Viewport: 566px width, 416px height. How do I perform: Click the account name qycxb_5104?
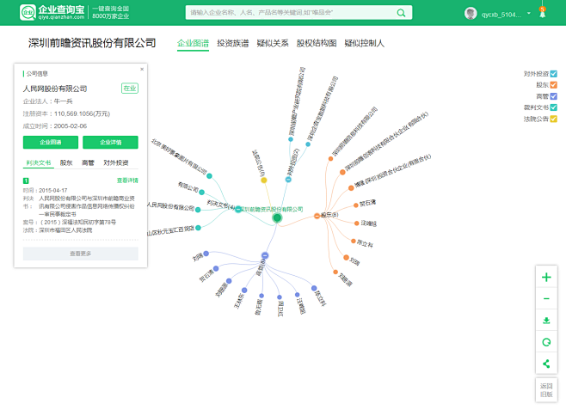click(x=501, y=15)
